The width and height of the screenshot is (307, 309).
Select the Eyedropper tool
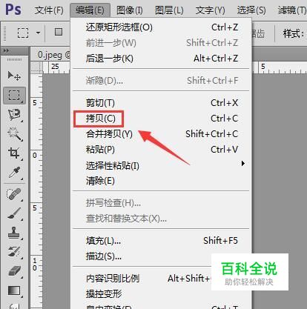(14, 172)
